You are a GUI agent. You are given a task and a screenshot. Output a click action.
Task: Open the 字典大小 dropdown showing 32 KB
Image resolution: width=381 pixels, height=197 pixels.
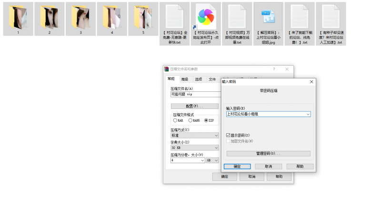pos(216,148)
